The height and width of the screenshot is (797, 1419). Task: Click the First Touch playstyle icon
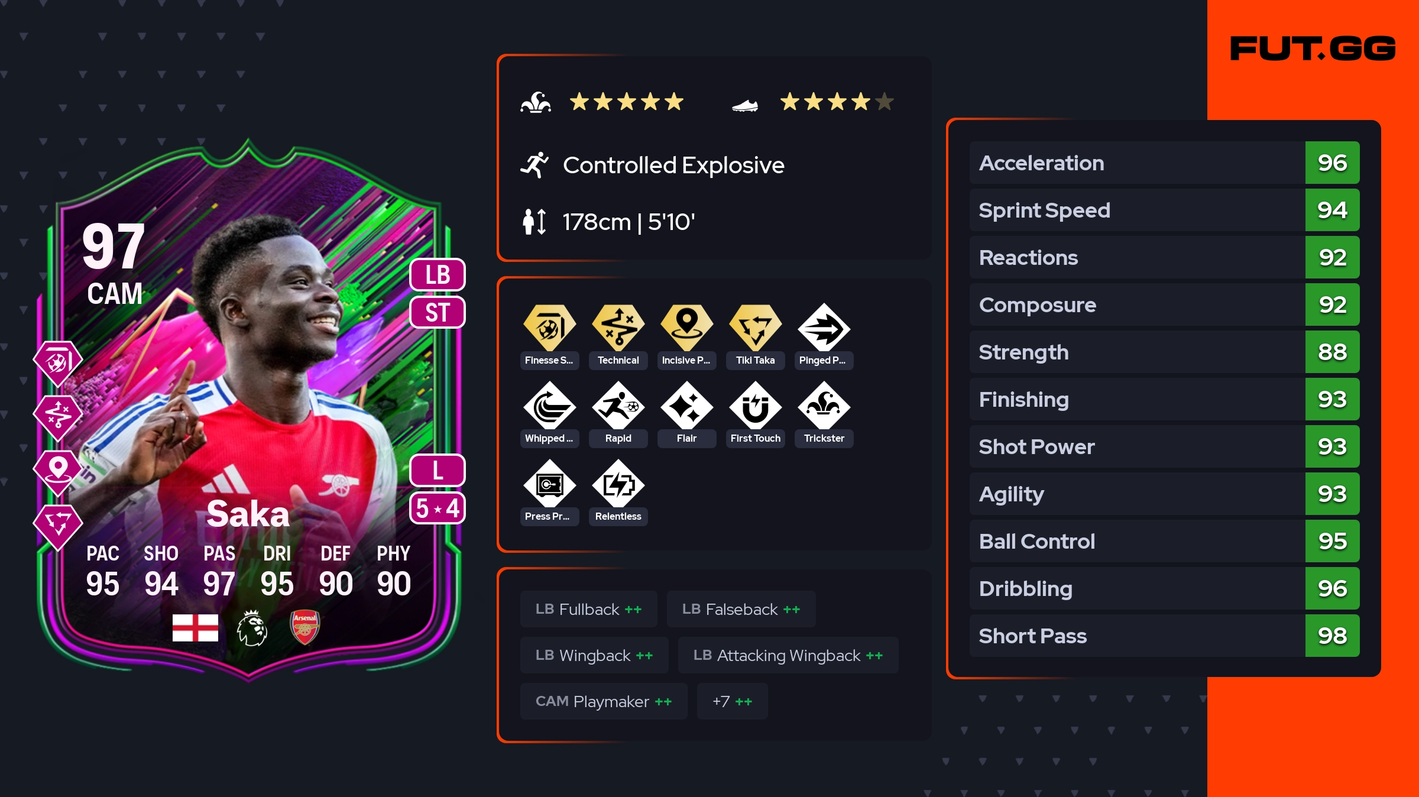755,405
